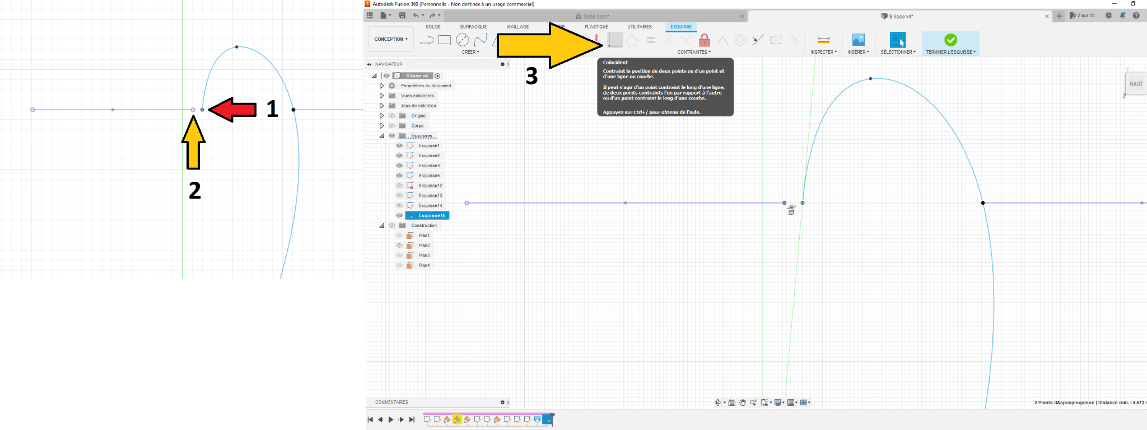Apply the Concentric constraint tool
Screen dimensions: 1147x430
coord(740,40)
